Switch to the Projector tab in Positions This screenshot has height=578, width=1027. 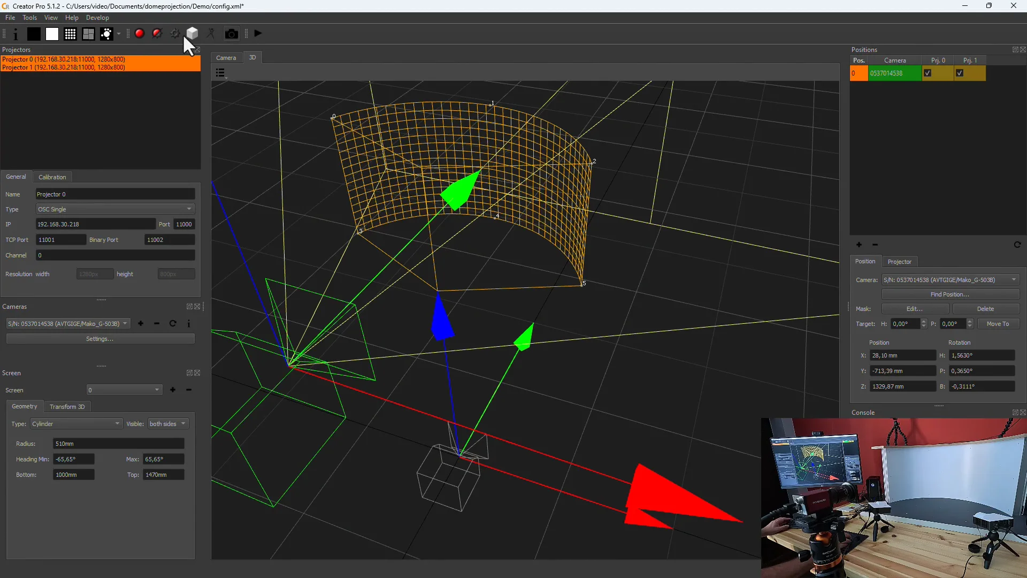[899, 262]
